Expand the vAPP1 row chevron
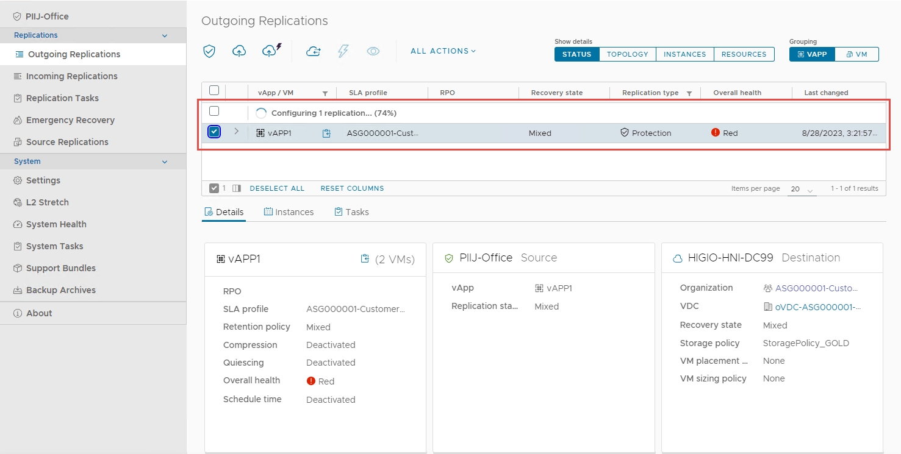 [x=237, y=132]
